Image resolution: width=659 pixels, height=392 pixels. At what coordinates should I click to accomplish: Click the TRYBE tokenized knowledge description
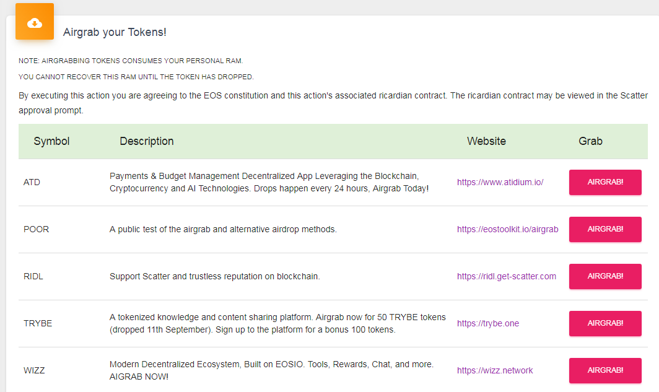click(277, 323)
